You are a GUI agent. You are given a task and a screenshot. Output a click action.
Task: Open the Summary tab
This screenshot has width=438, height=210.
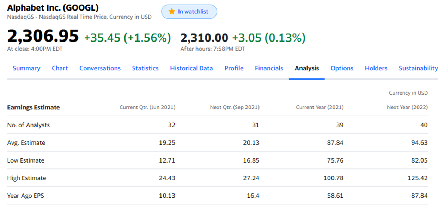click(26, 68)
